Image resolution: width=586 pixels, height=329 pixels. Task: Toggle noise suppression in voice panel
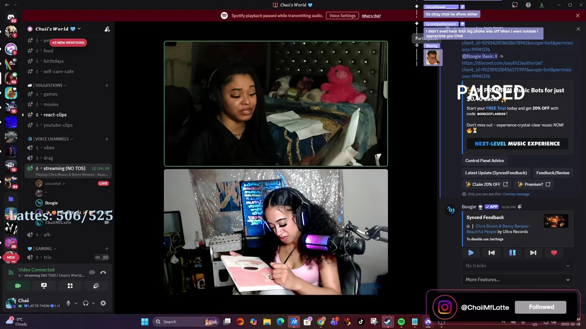coord(92,272)
